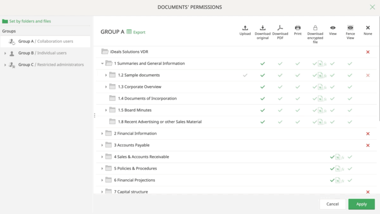Clear permissions for 2 Financial Information via red X
380x214 pixels.
367,133
